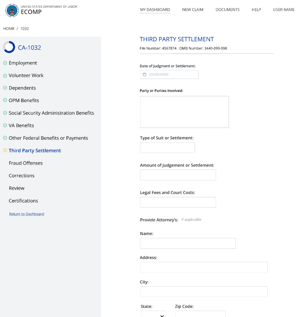
Task: Open the Documents menu item
Action: click(x=228, y=10)
